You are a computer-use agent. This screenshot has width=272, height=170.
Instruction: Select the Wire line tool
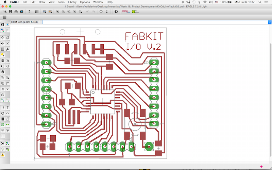pyautogui.click(x=3, y=108)
